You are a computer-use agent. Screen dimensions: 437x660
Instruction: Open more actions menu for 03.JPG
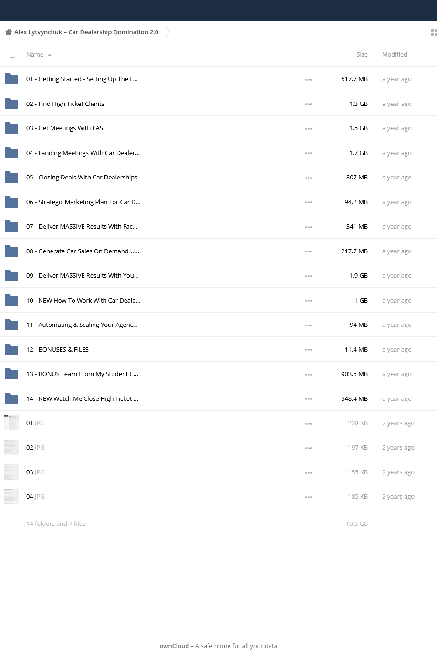309,473
